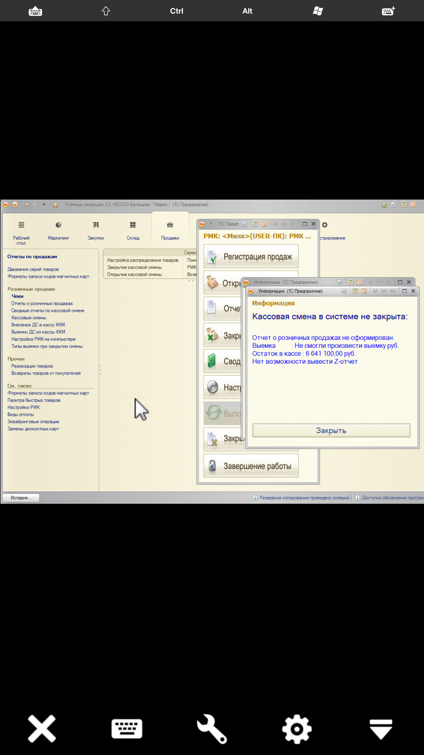Open the Склад section

coord(133,230)
